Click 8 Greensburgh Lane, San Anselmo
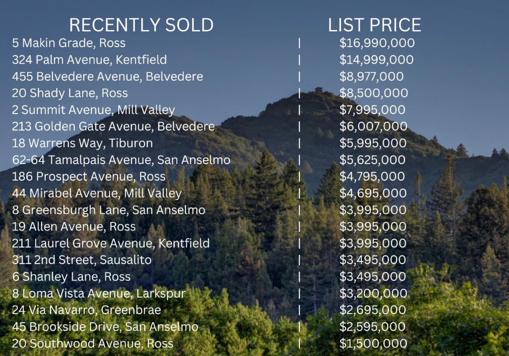 (x=109, y=210)
